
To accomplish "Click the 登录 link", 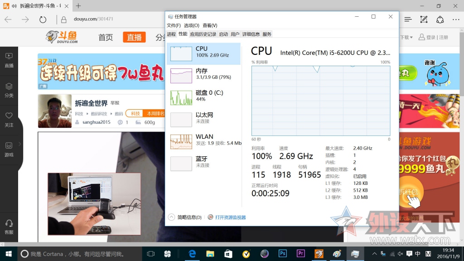I will [430, 37].
